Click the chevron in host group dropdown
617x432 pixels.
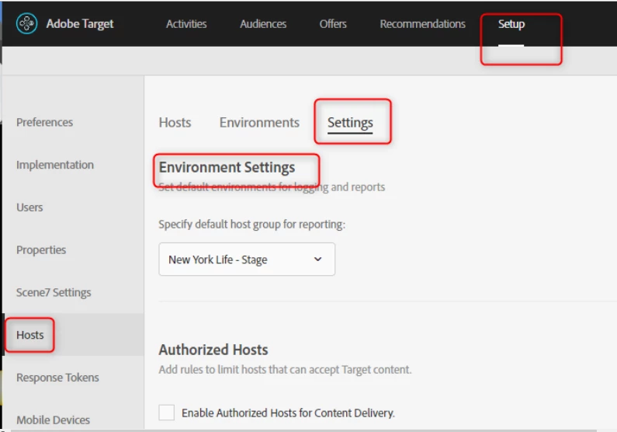click(x=318, y=259)
